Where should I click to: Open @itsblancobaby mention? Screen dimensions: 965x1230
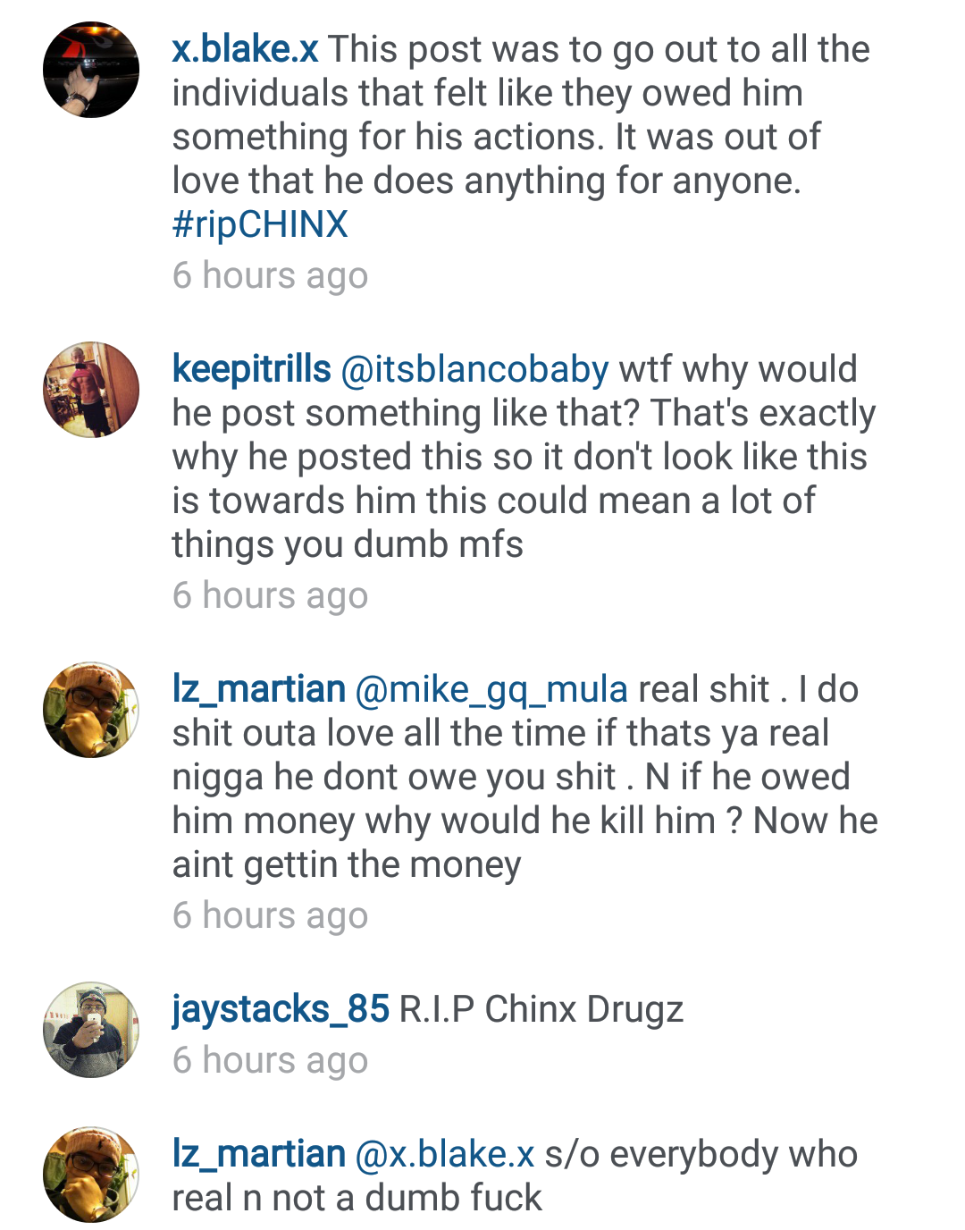click(x=474, y=369)
